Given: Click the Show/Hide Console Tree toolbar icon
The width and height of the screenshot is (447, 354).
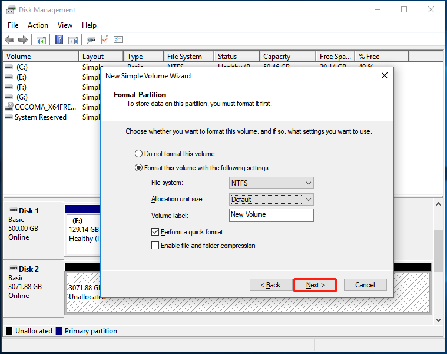Looking at the screenshot, I should 41,40.
